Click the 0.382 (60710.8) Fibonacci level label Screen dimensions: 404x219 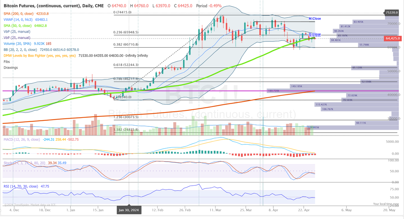[126, 44]
